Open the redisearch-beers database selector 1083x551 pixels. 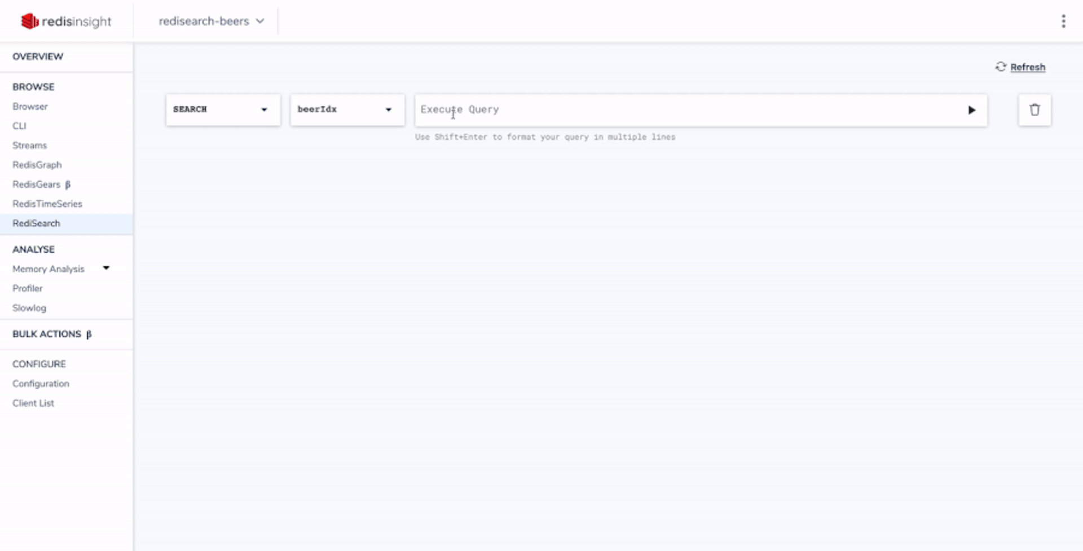tap(212, 21)
